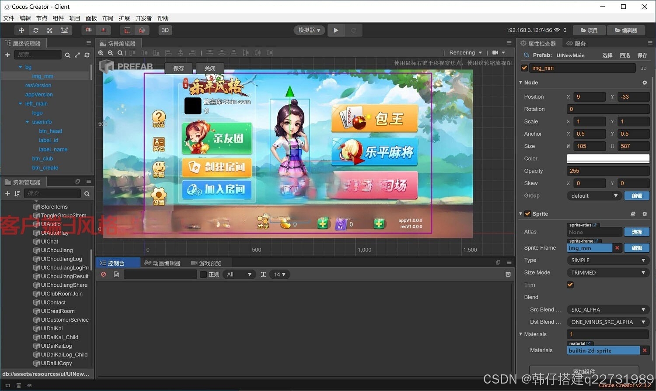
Task: Open console log level All dropdown
Action: click(x=239, y=274)
